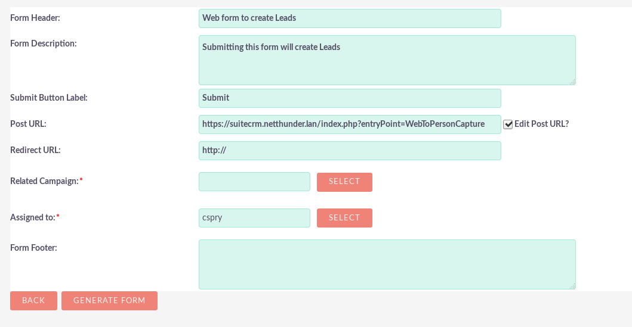Click the Post URL input field
This screenshot has width=632, height=327.
pyautogui.click(x=350, y=124)
